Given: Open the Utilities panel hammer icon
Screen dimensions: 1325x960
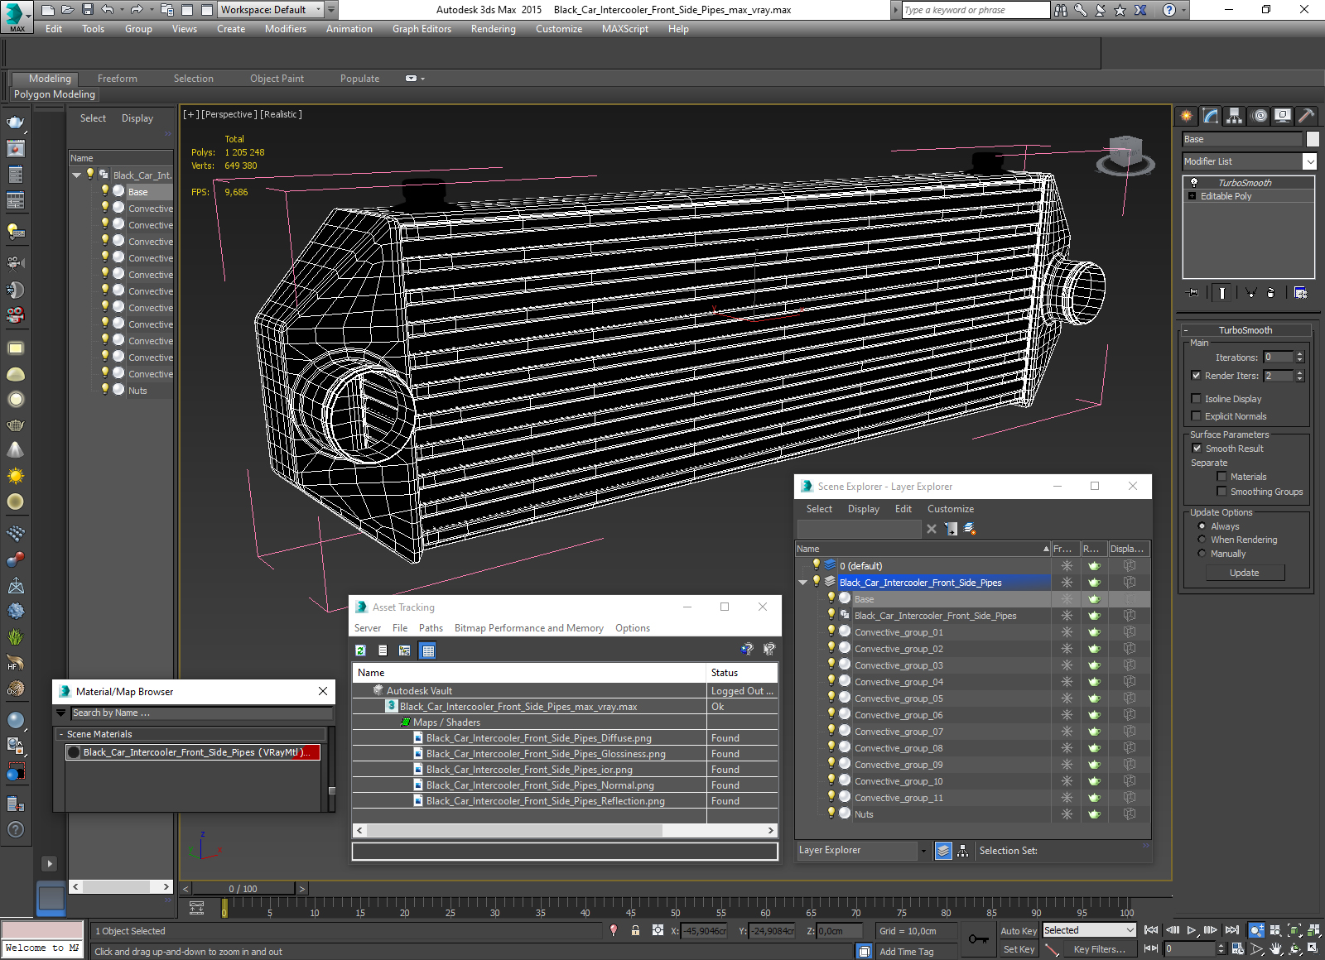Looking at the screenshot, I should tap(1307, 116).
